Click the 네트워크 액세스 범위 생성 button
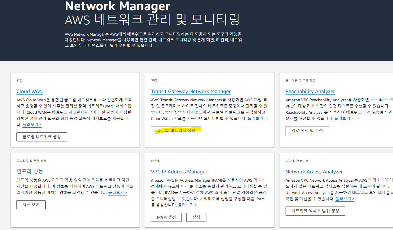Image resolution: width=393 pixels, height=230 pixels. click(x=315, y=211)
